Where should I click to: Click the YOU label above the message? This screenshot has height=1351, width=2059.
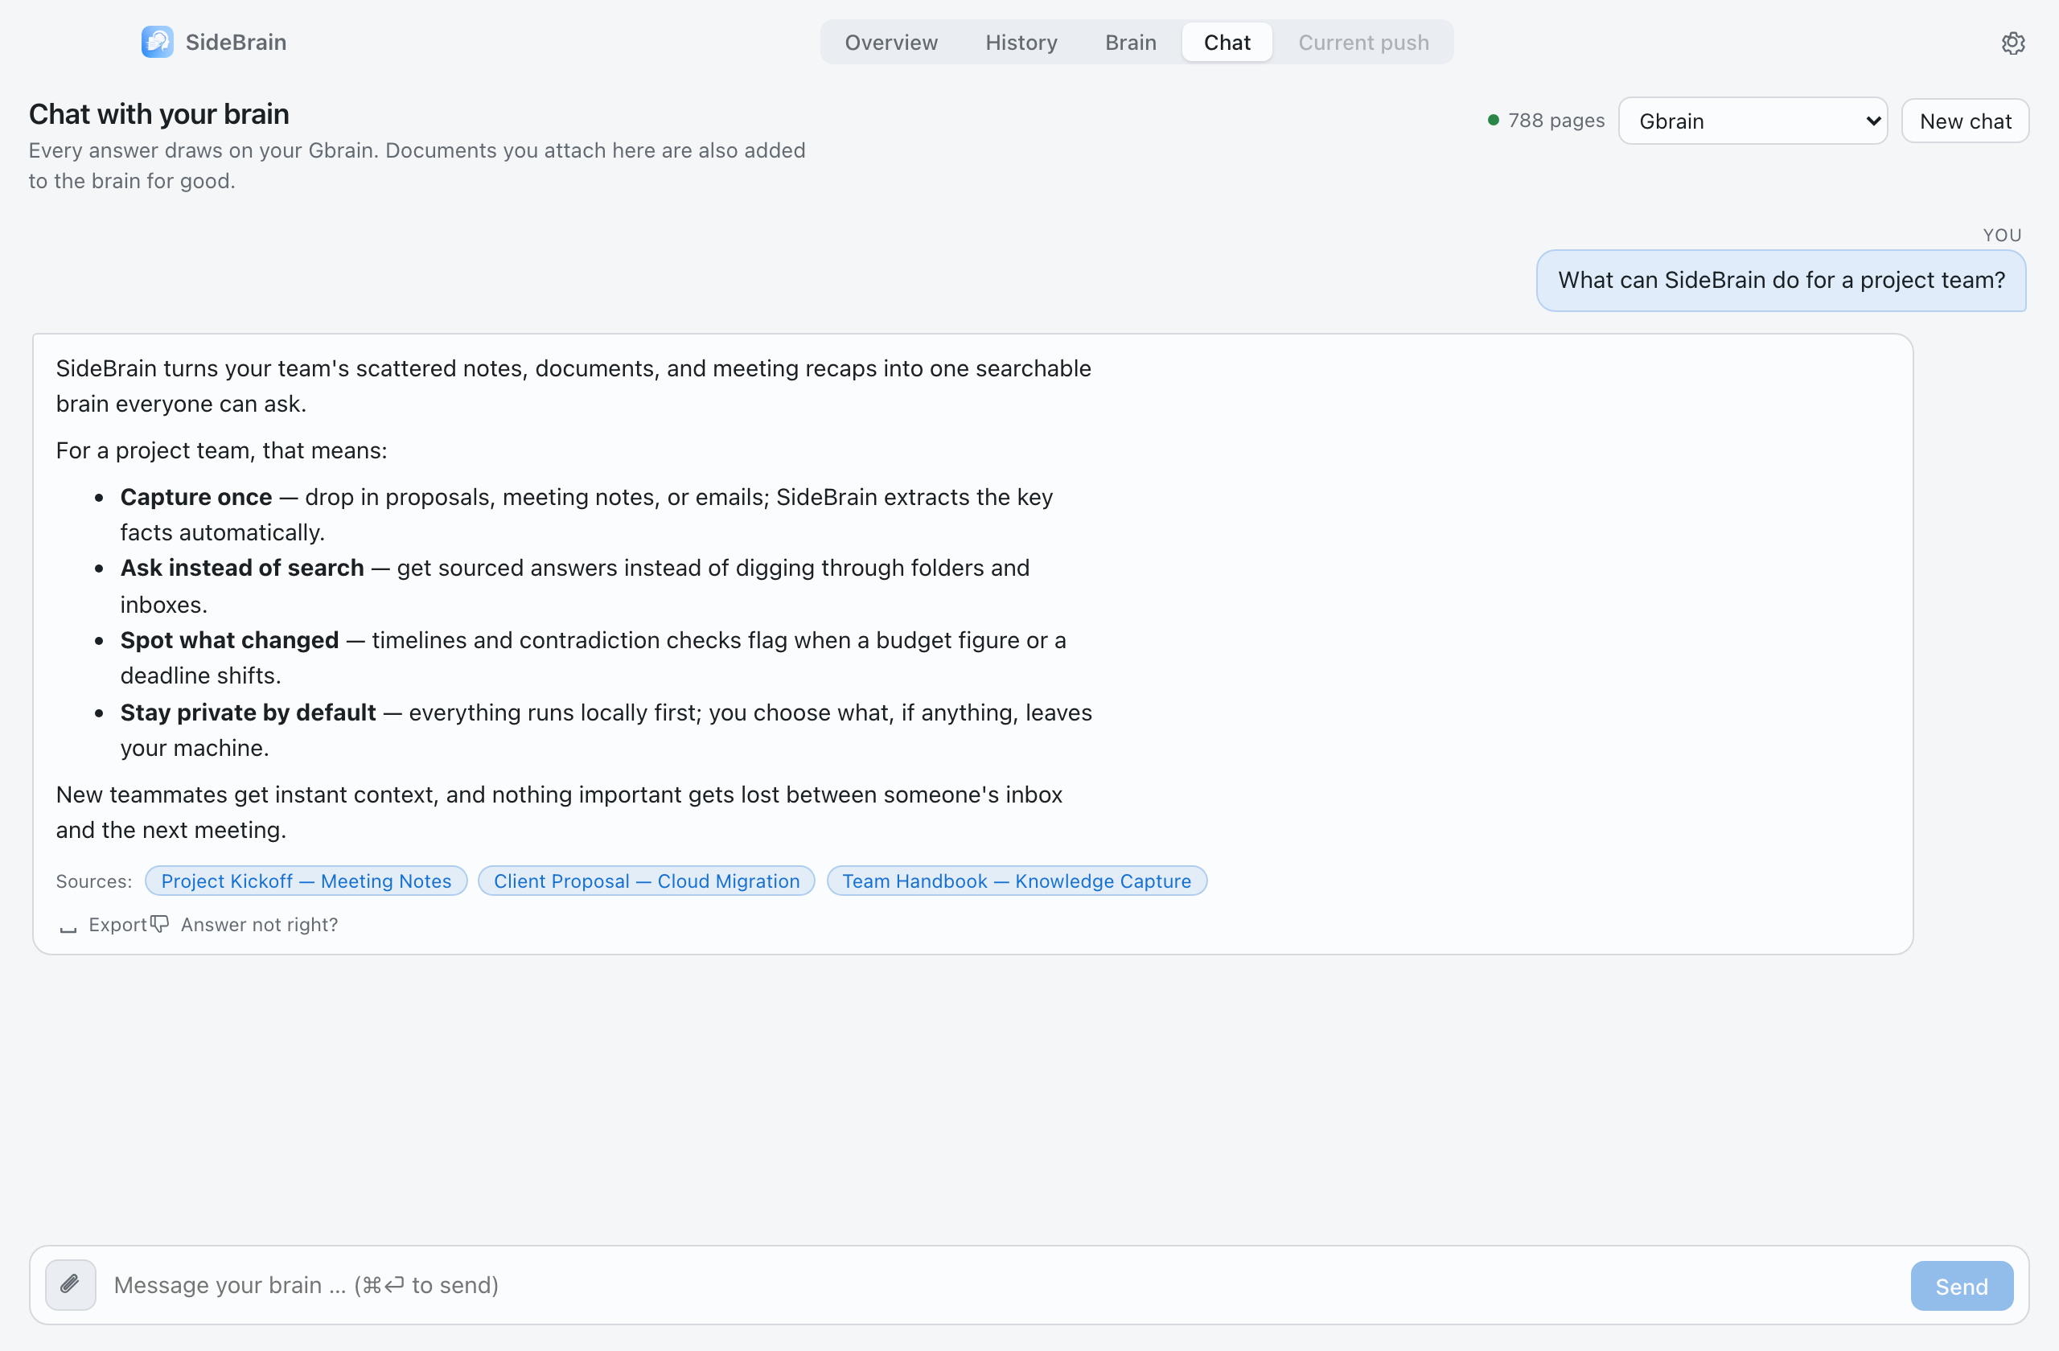pyautogui.click(x=2002, y=236)
